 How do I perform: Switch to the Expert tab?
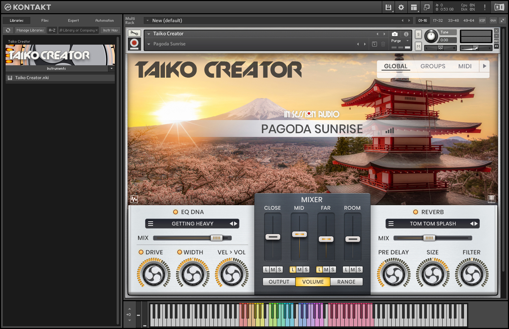(74, 21)
